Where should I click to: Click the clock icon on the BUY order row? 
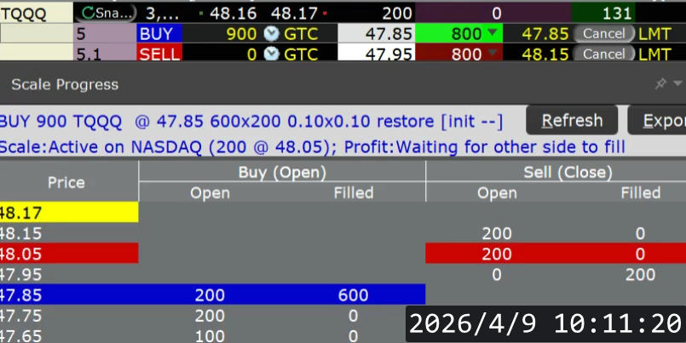pyautogui.click(x=271, y=34)
